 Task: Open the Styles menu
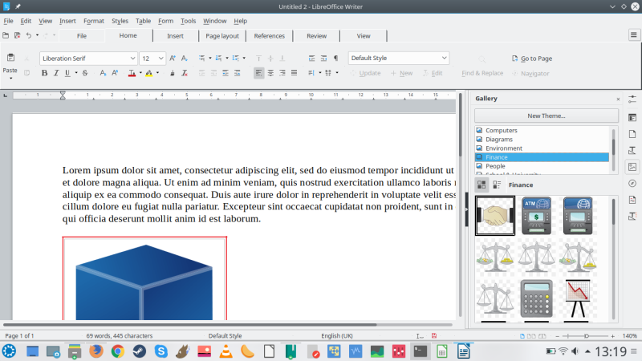point(120,21)
